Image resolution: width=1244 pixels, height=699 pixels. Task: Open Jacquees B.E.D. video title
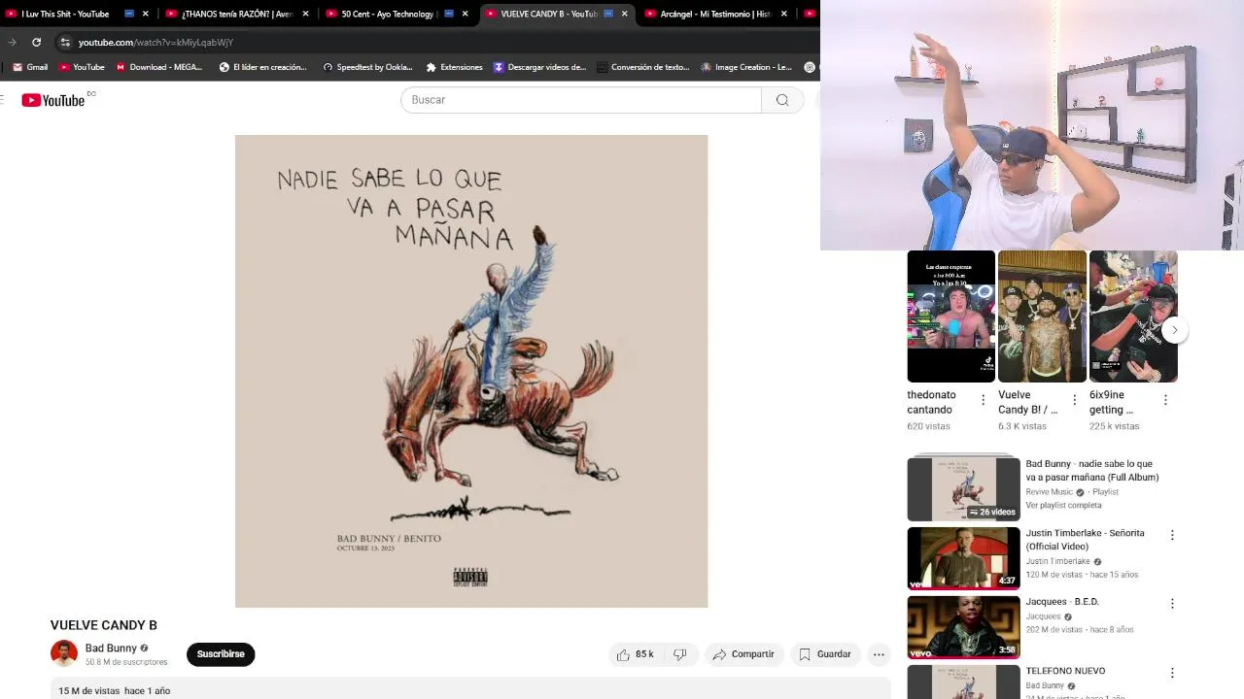[x=1062, y=602]
